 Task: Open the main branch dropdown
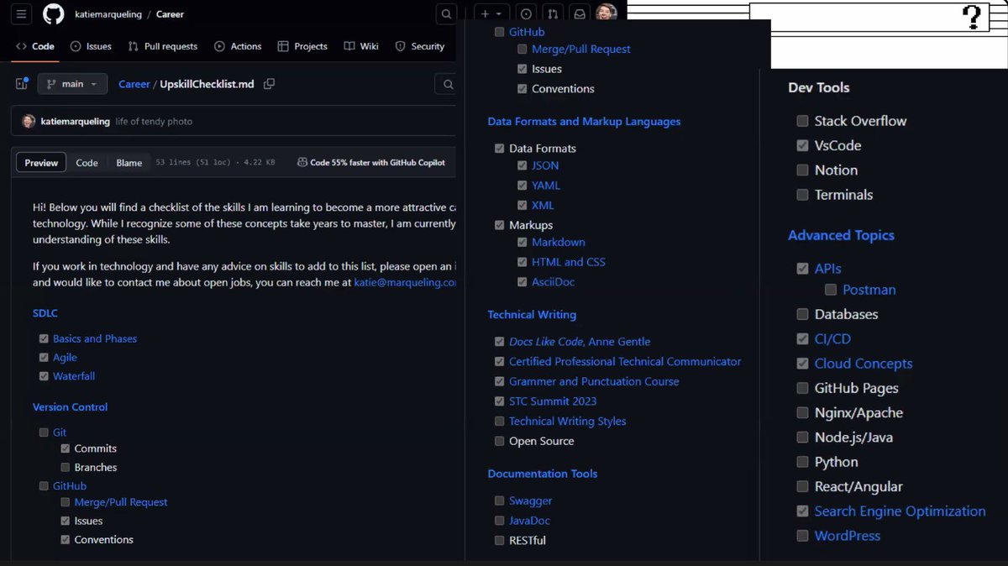[x=72, y=84]
